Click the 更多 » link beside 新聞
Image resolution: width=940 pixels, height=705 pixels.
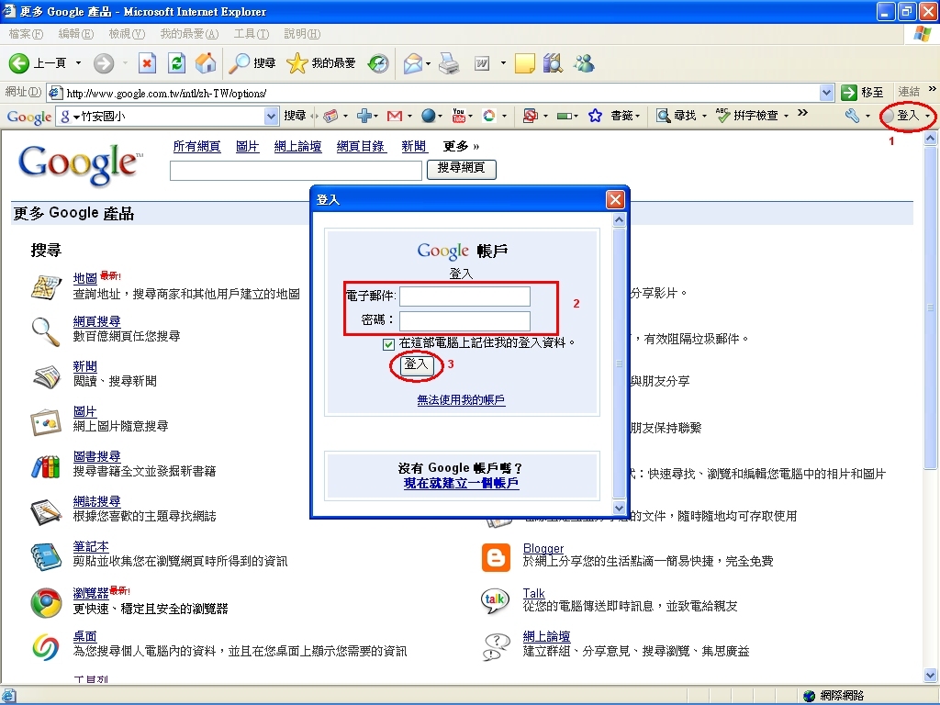(461, 146)
